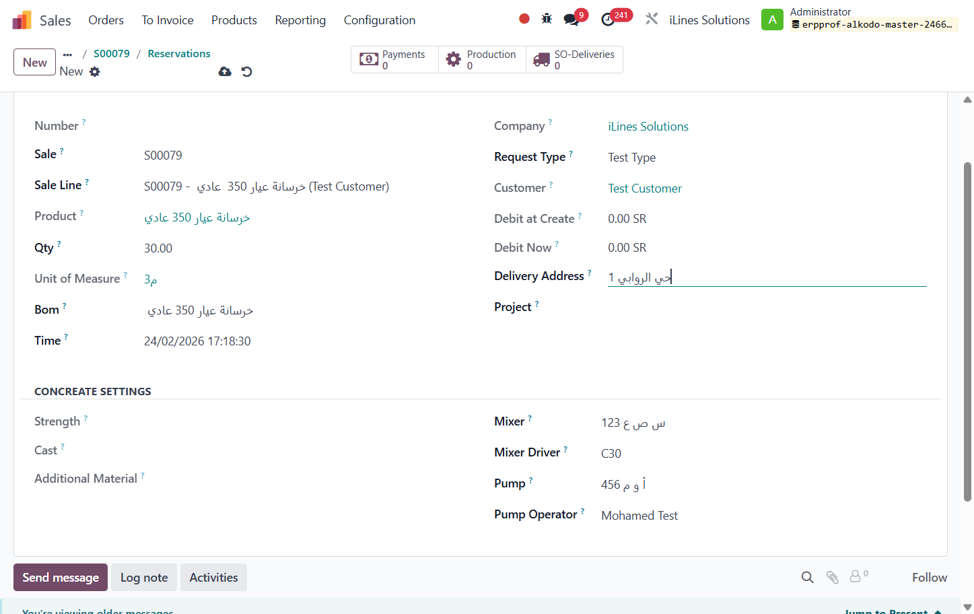The width and height of the screenshot is (974, 614).
Task: Open the Sales app home icon
Action: [x=22, y=20]
